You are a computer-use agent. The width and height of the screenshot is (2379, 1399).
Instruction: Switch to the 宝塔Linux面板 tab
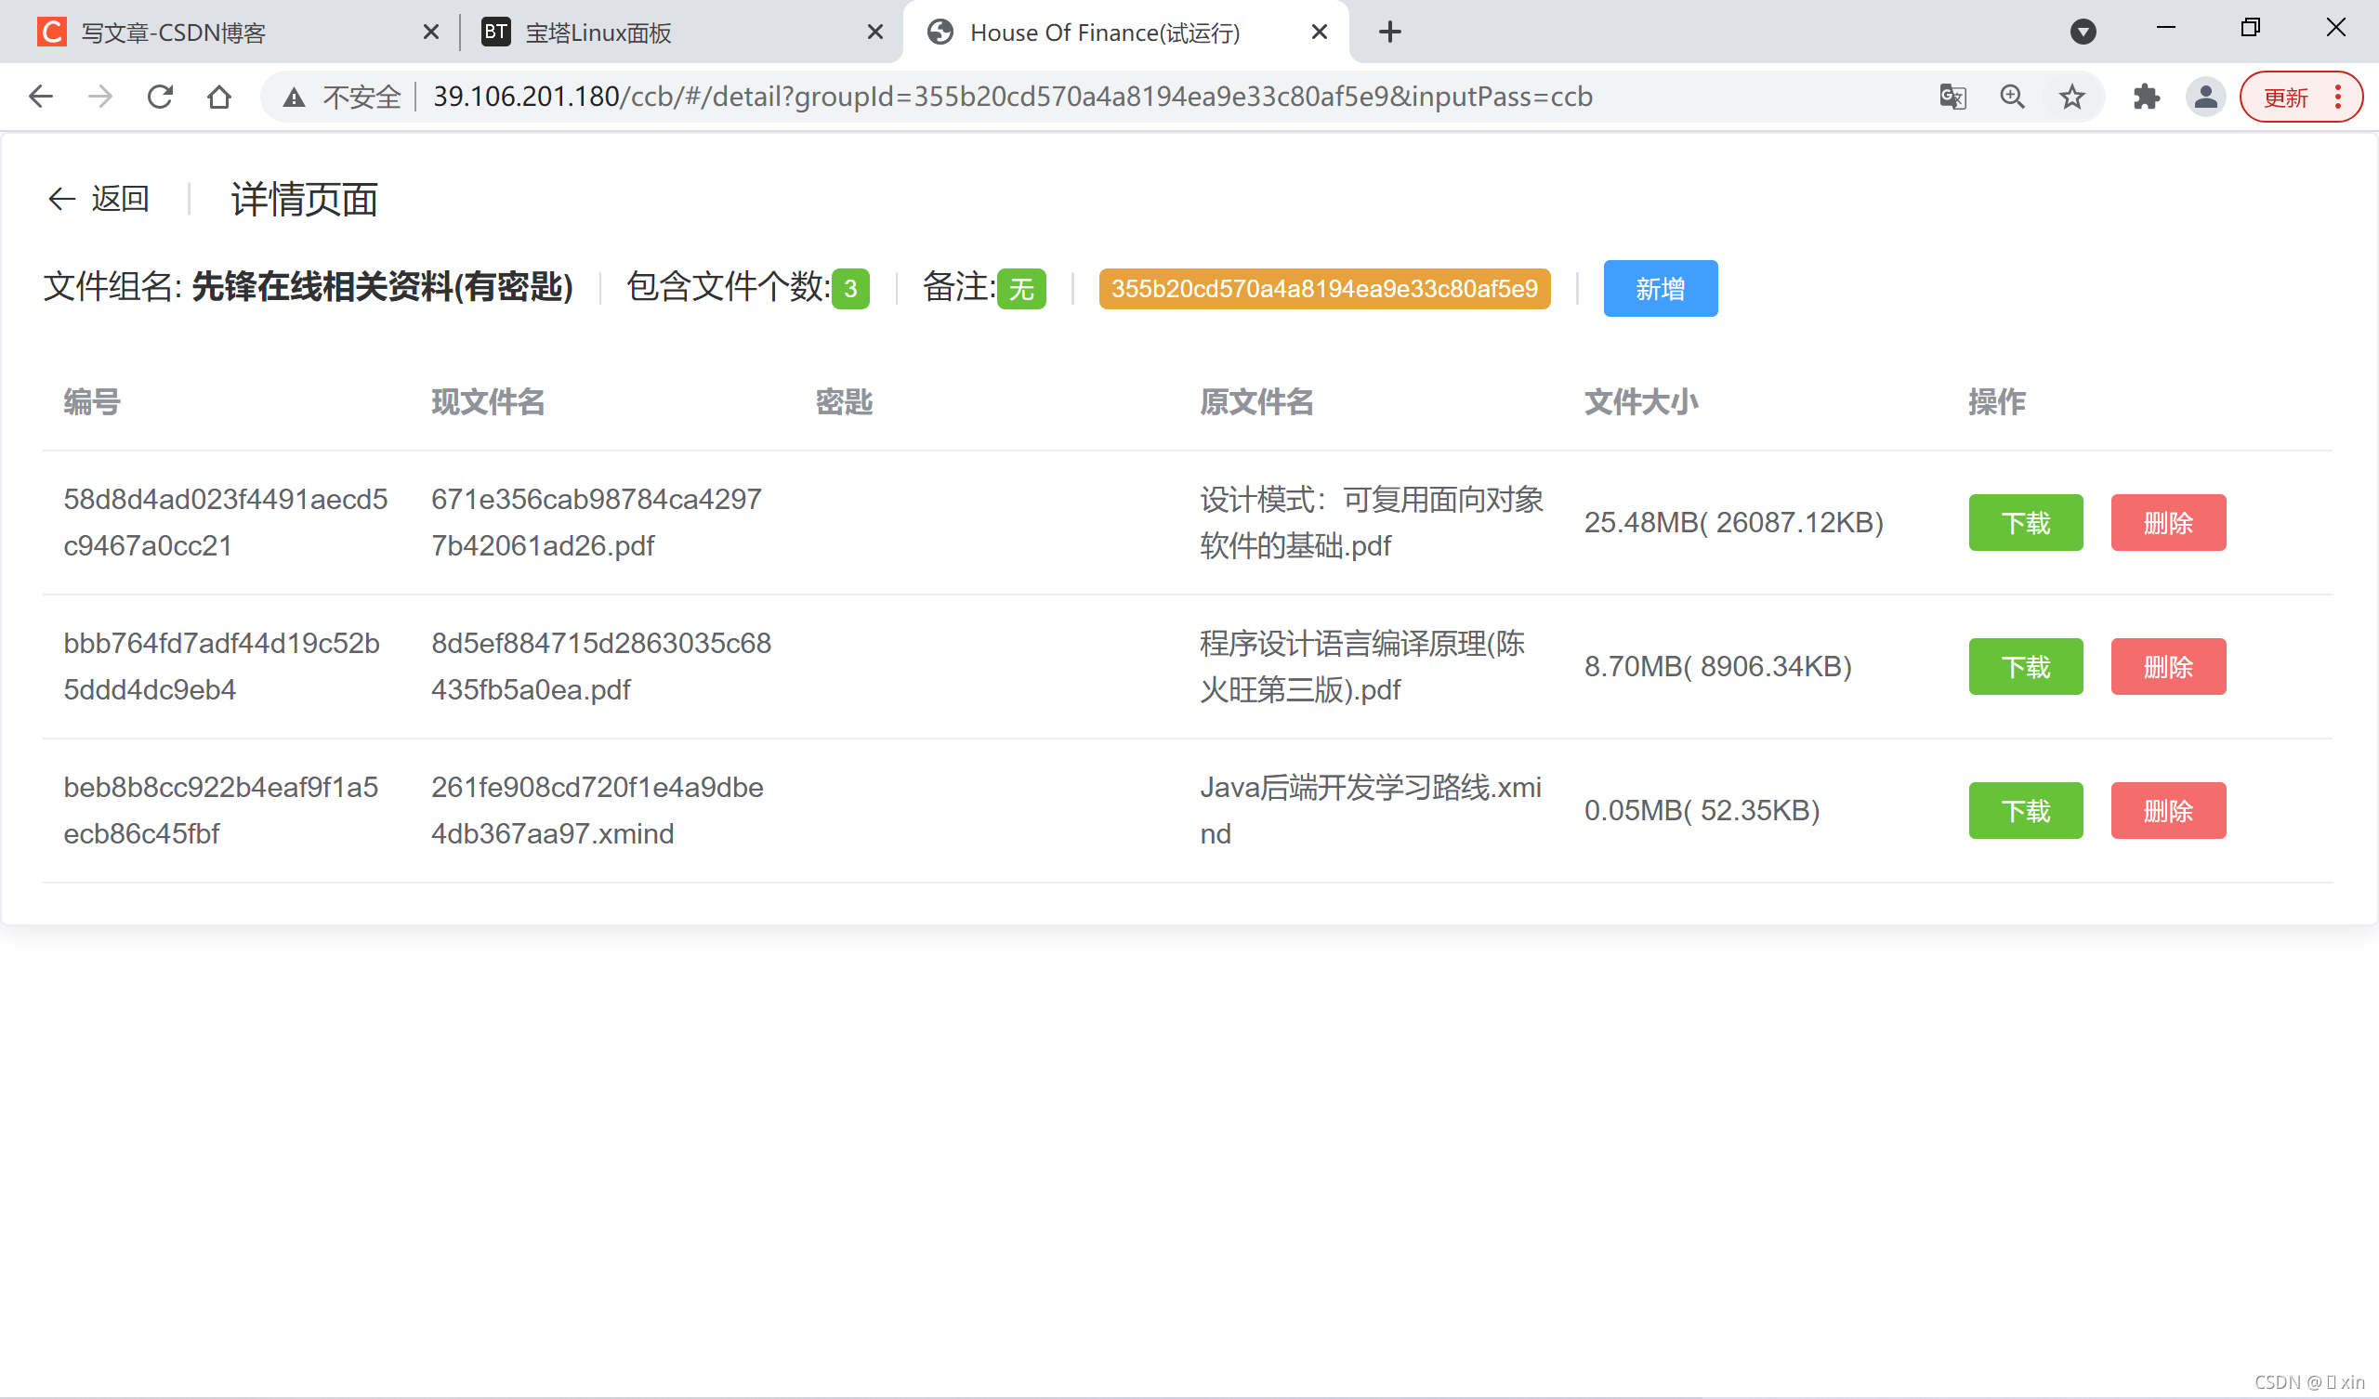(670, 33)
